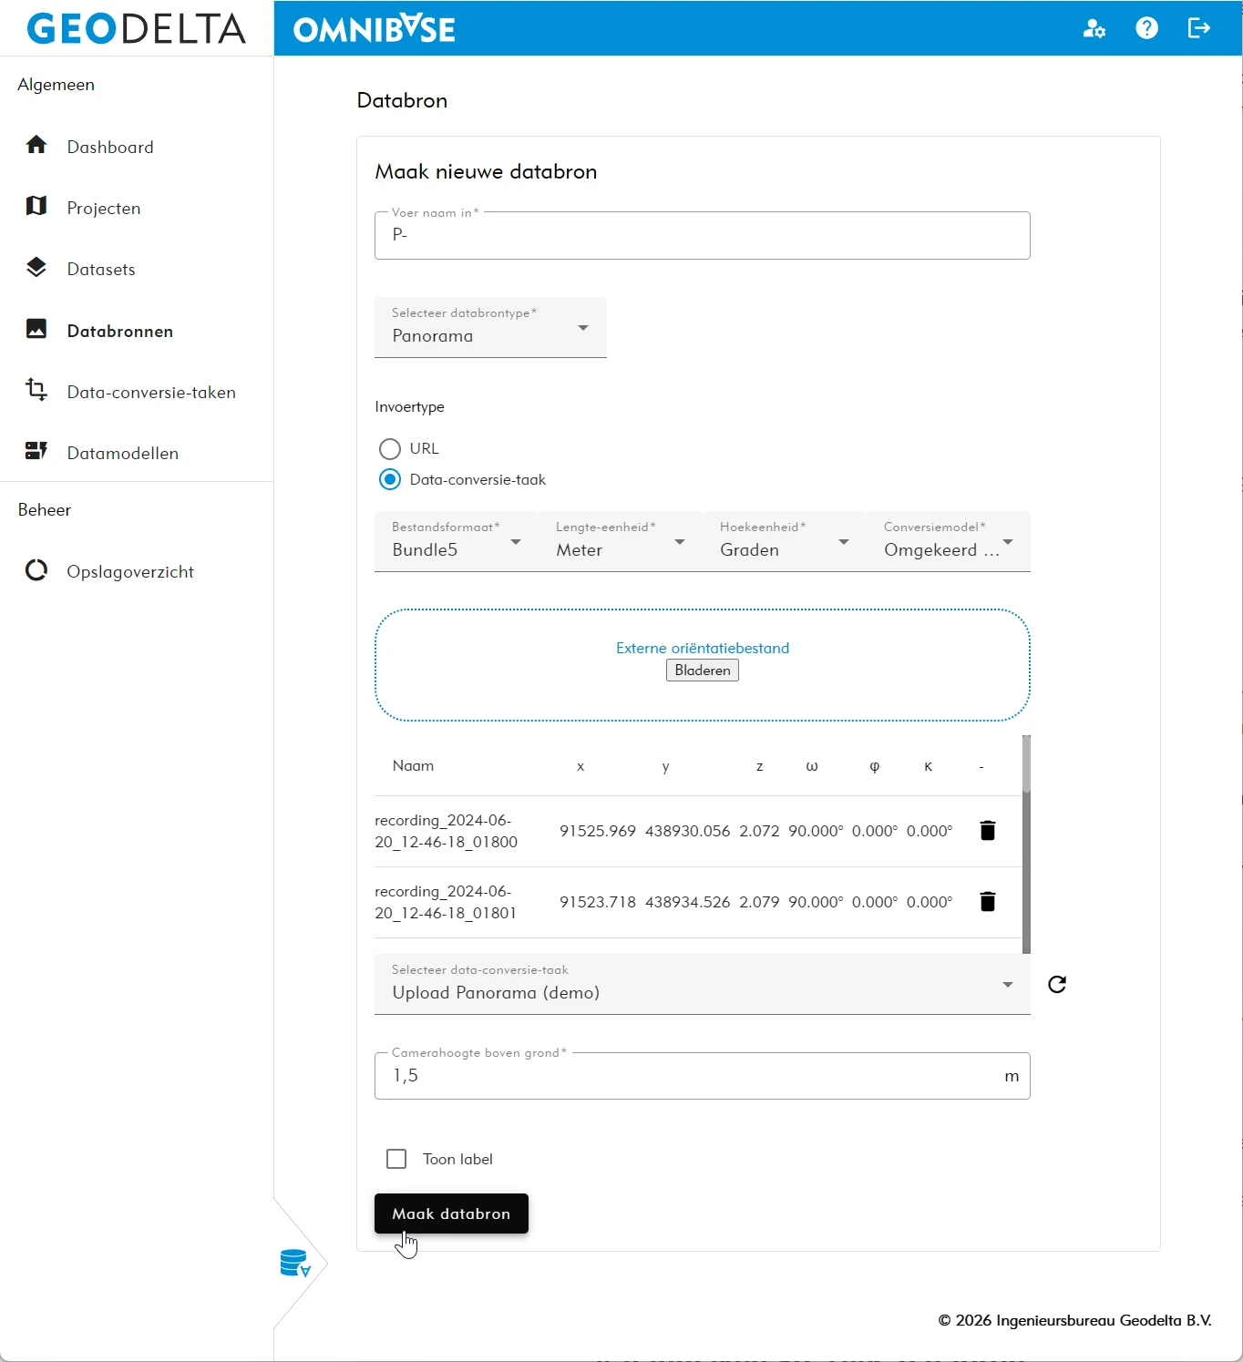Click the Dashboard home icon
This screenshot has height=1362, width=1243.
pyautogui.click(x=36, y=146)
